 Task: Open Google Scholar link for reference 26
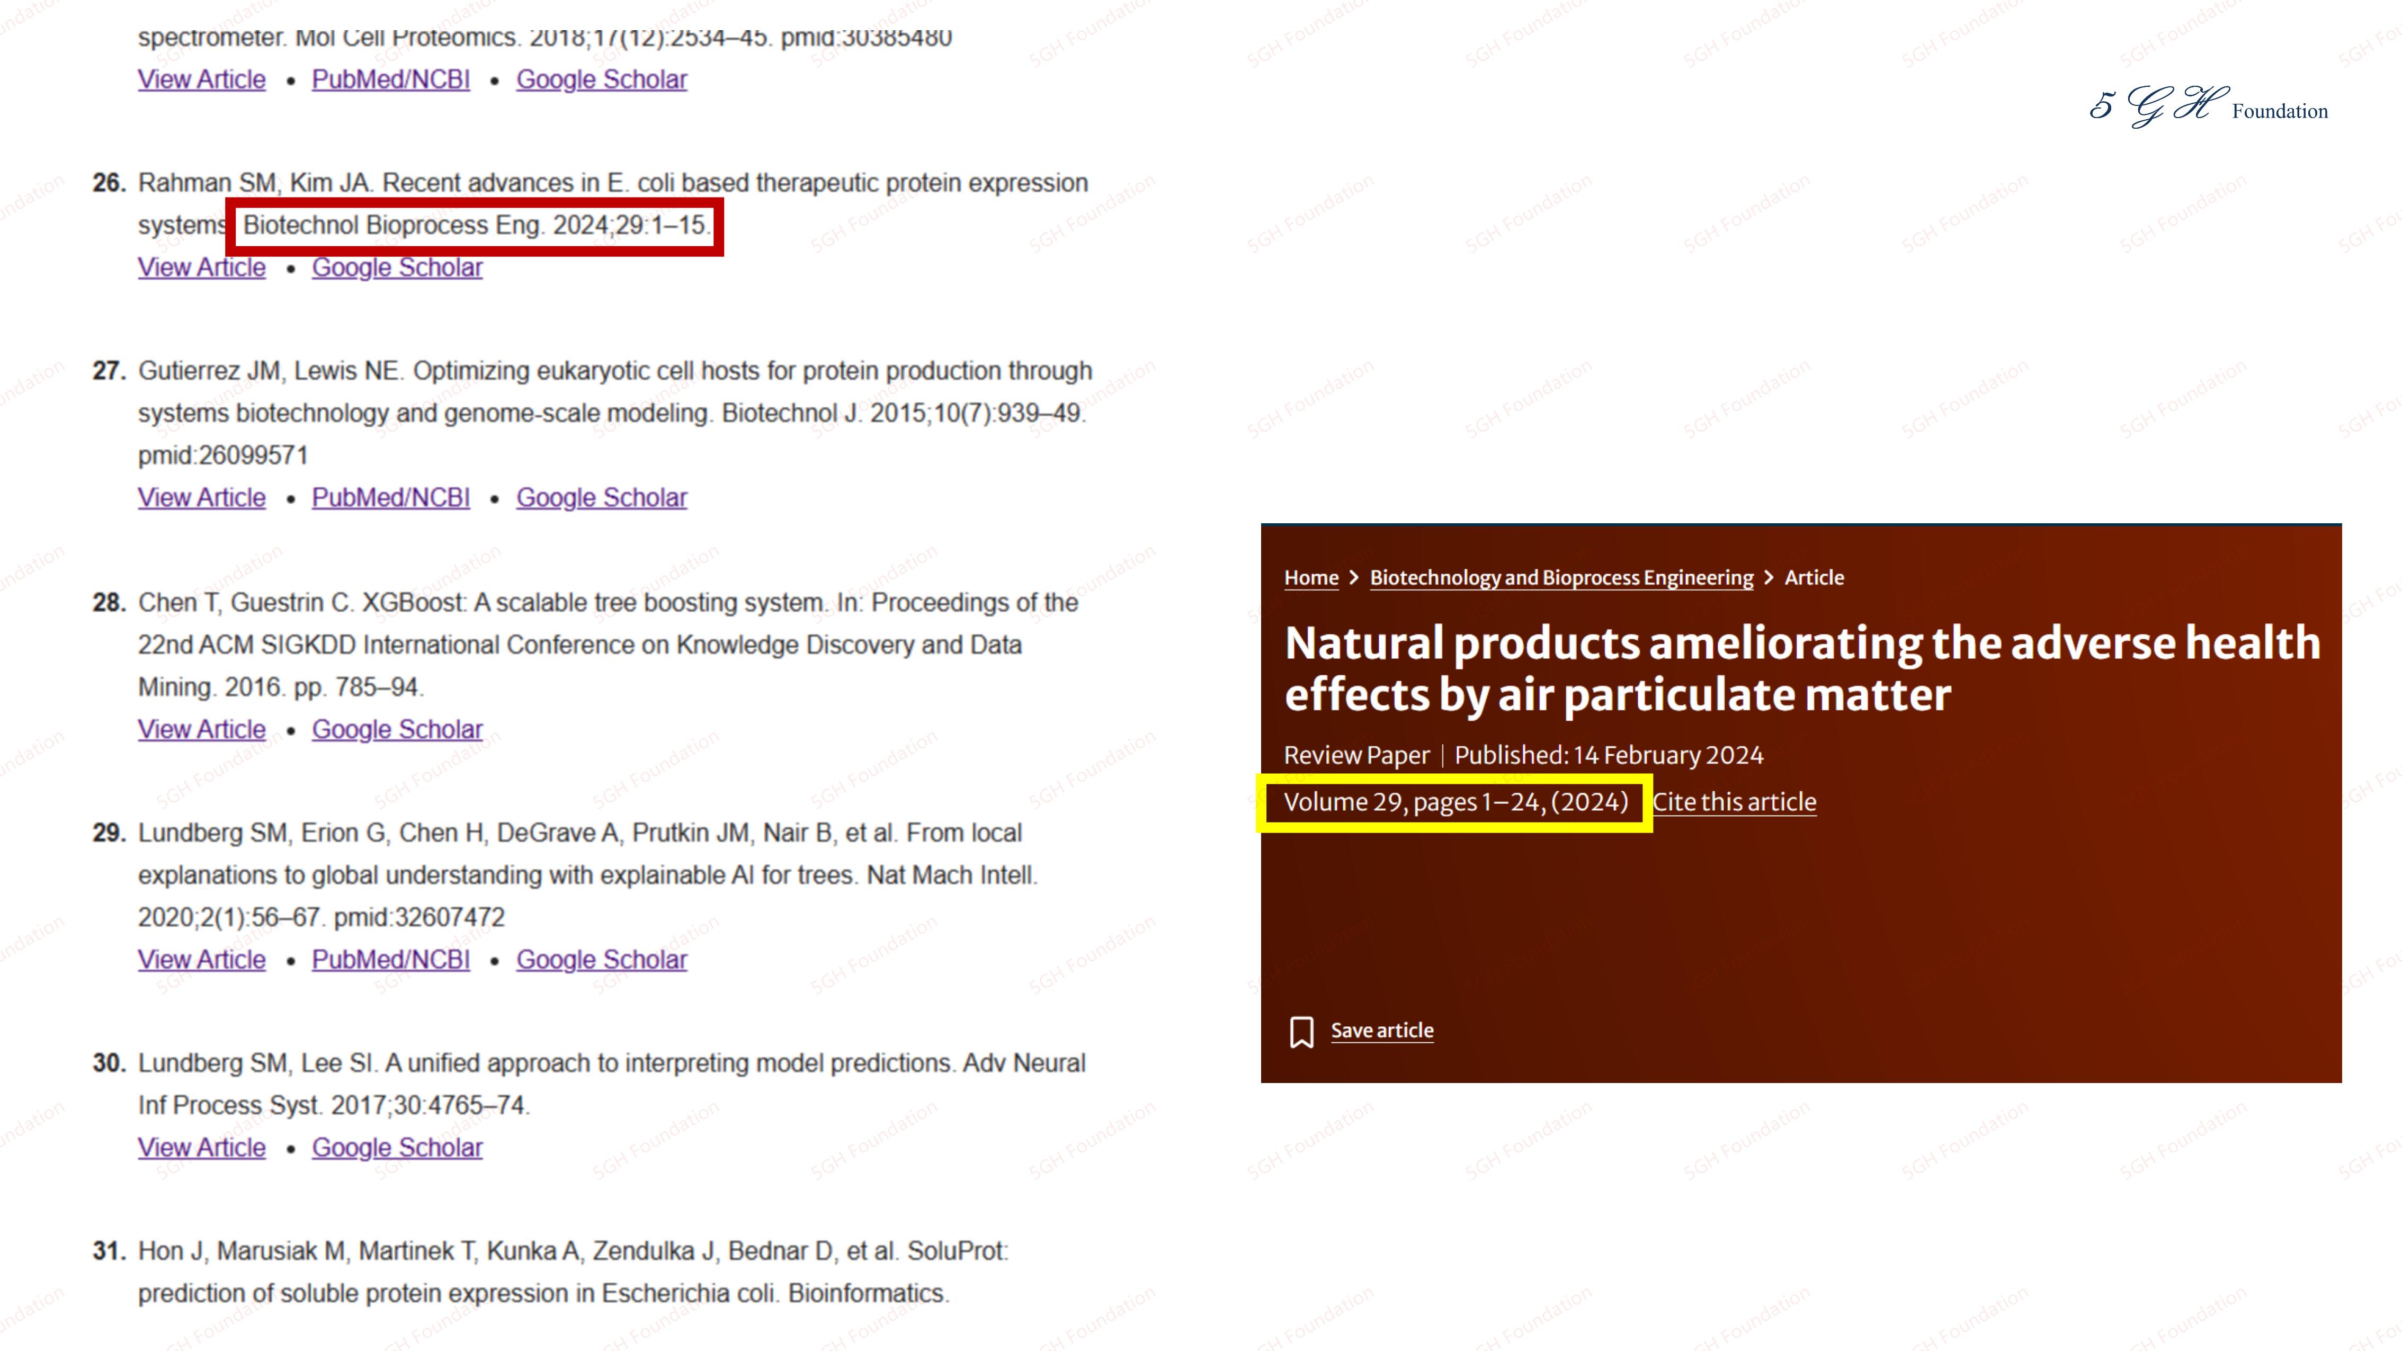pos(396,267)
